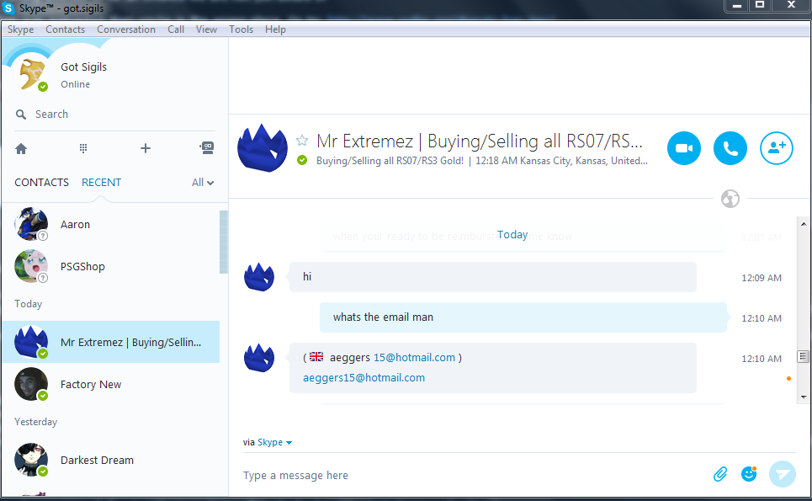Click the Skype logo in title bar
This screenshot has width=812, height=501.
(8, 8)
